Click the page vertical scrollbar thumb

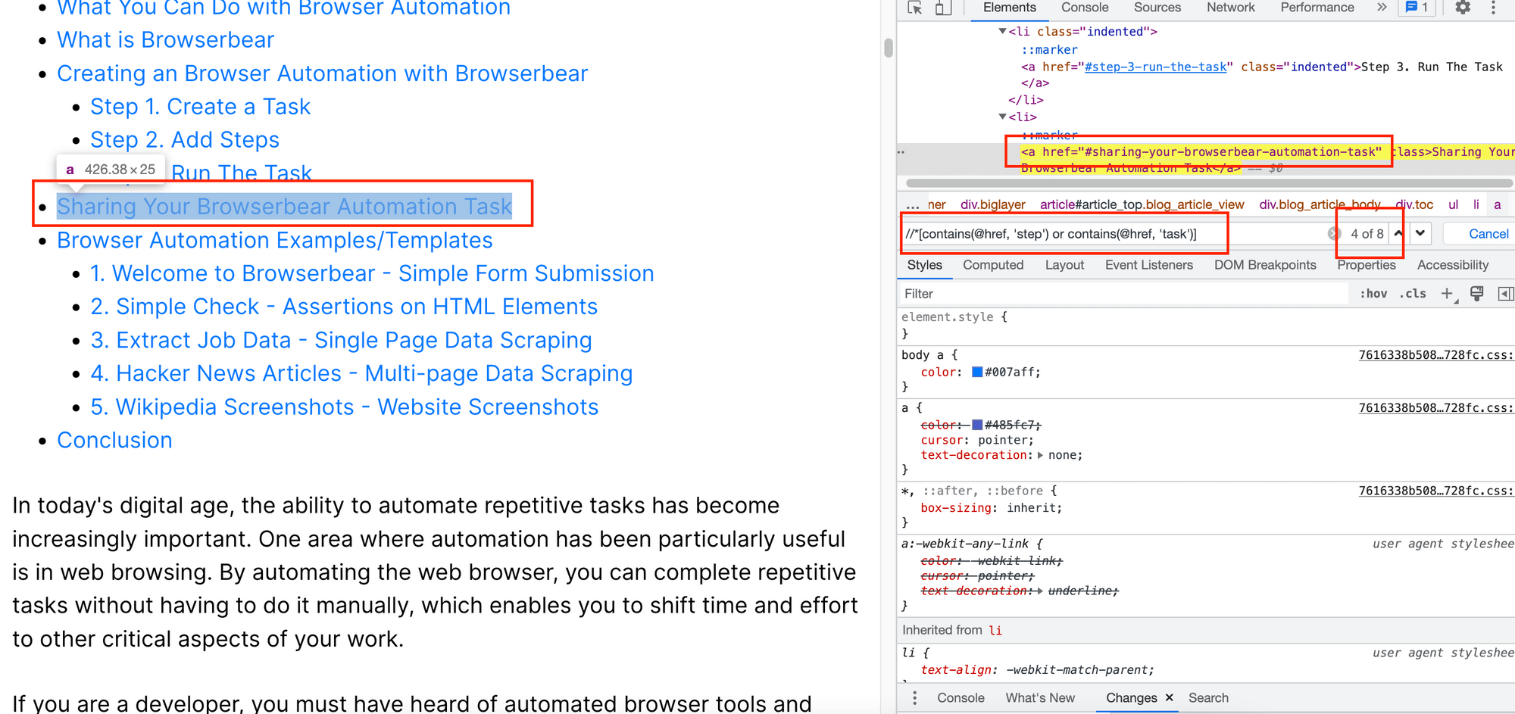tap(889, 47)
